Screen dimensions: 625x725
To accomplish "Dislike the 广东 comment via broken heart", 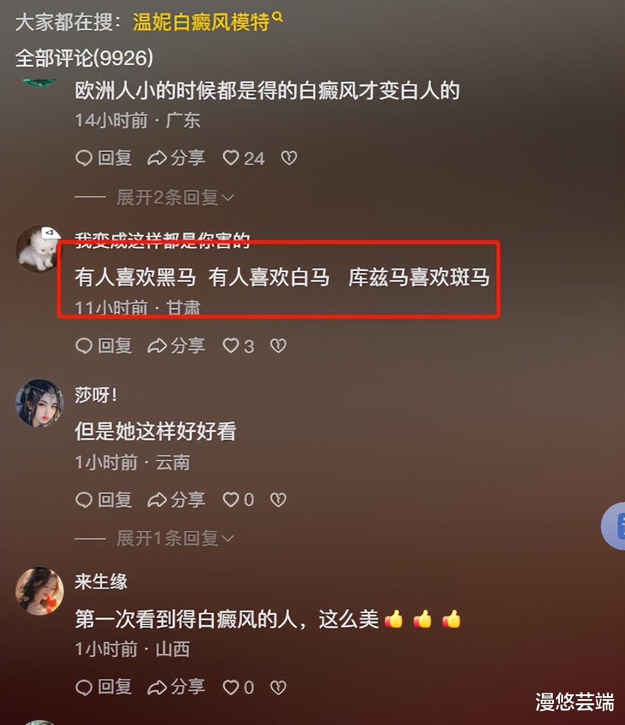I will (x=290, y=158).
